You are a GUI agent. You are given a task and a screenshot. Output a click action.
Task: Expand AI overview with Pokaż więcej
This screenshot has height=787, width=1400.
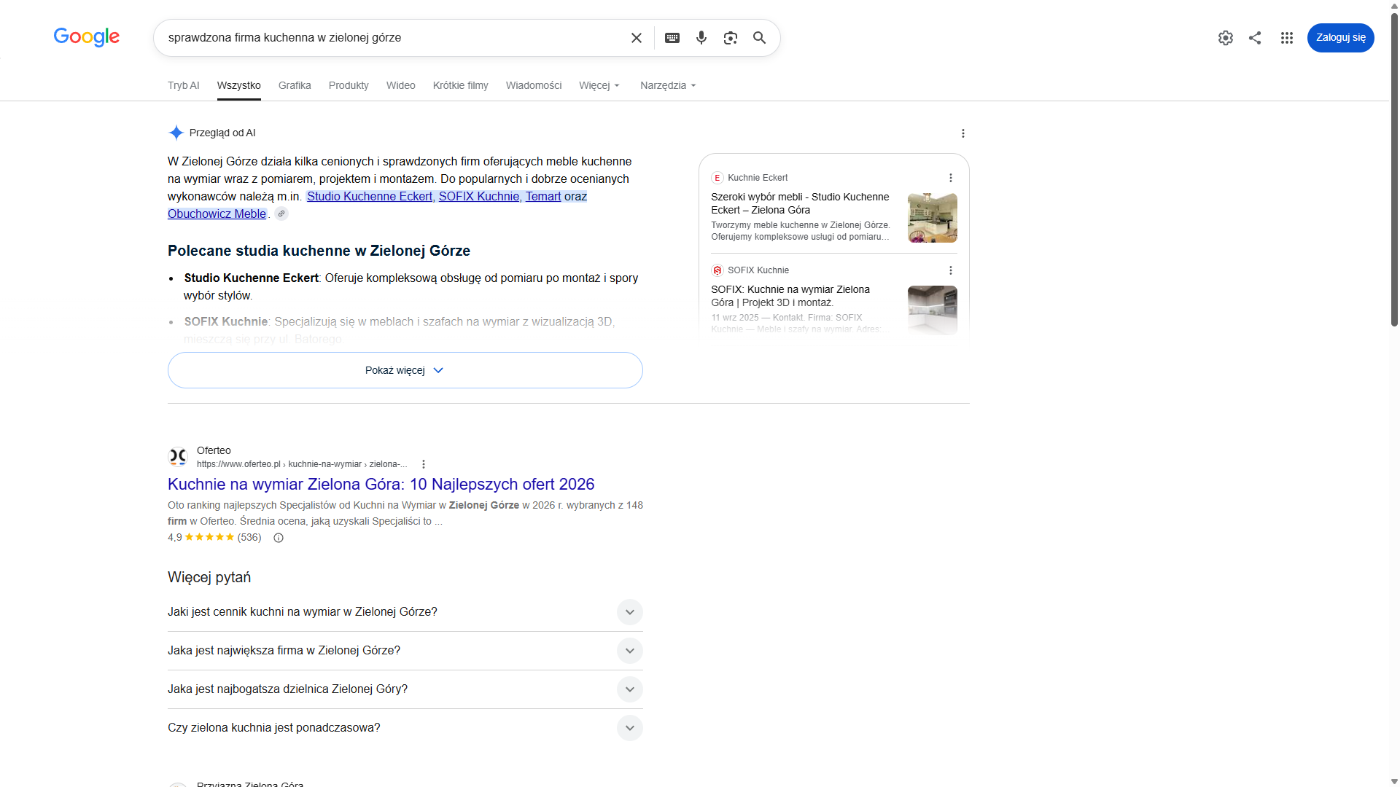[405, 370]
